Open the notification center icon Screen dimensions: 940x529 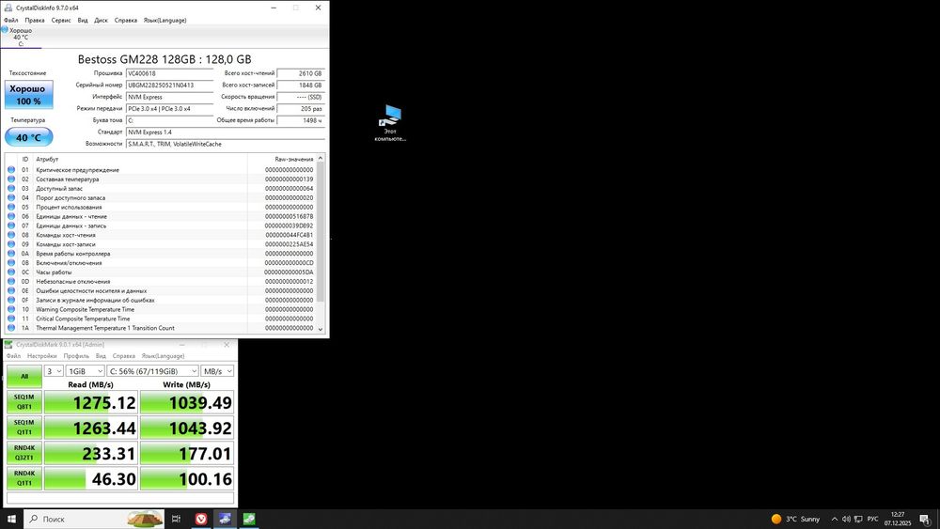tap(925, 519)
